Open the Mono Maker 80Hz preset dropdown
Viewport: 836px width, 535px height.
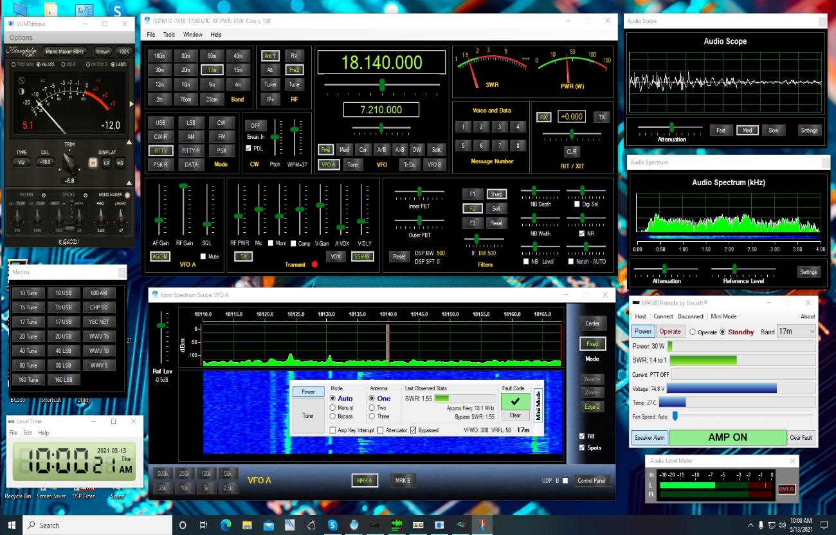64,51
